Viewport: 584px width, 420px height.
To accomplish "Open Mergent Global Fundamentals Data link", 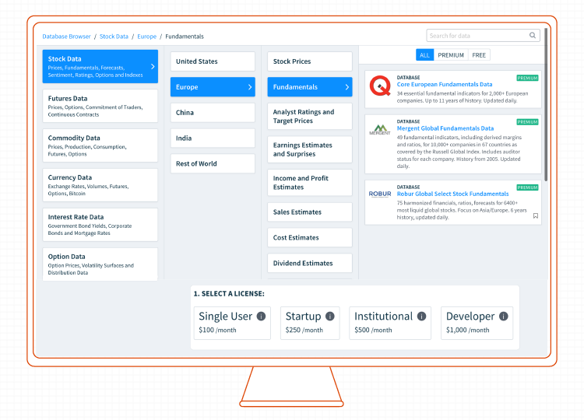I will (445, 128).
